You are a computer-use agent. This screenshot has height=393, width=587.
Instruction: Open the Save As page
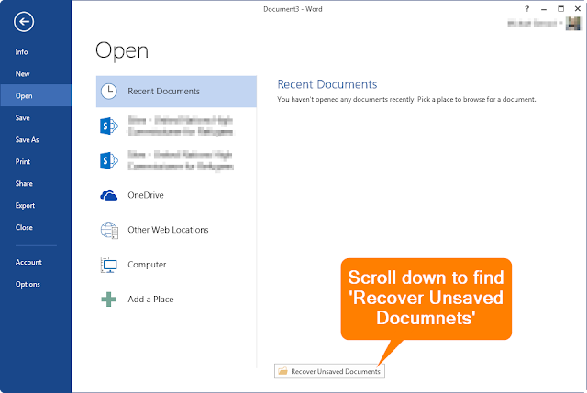tap(27, 140)
